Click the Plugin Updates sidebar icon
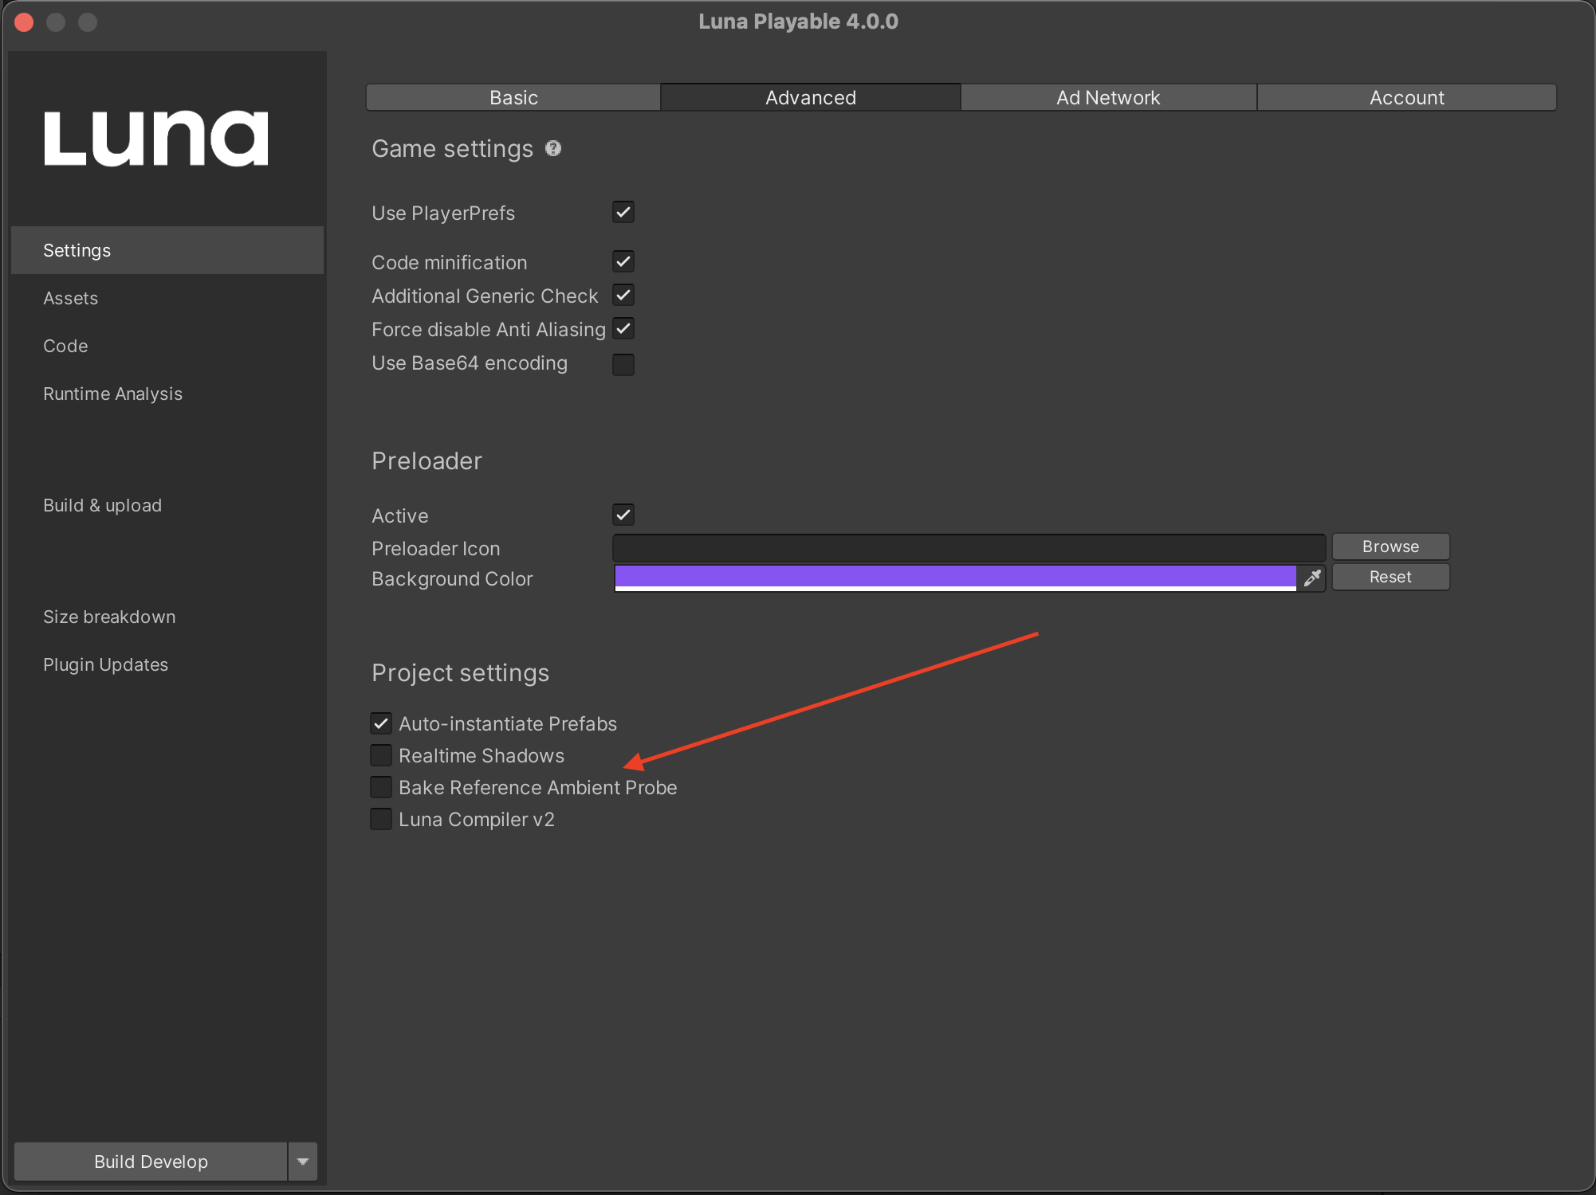1596x1195 pixels. 105,663
